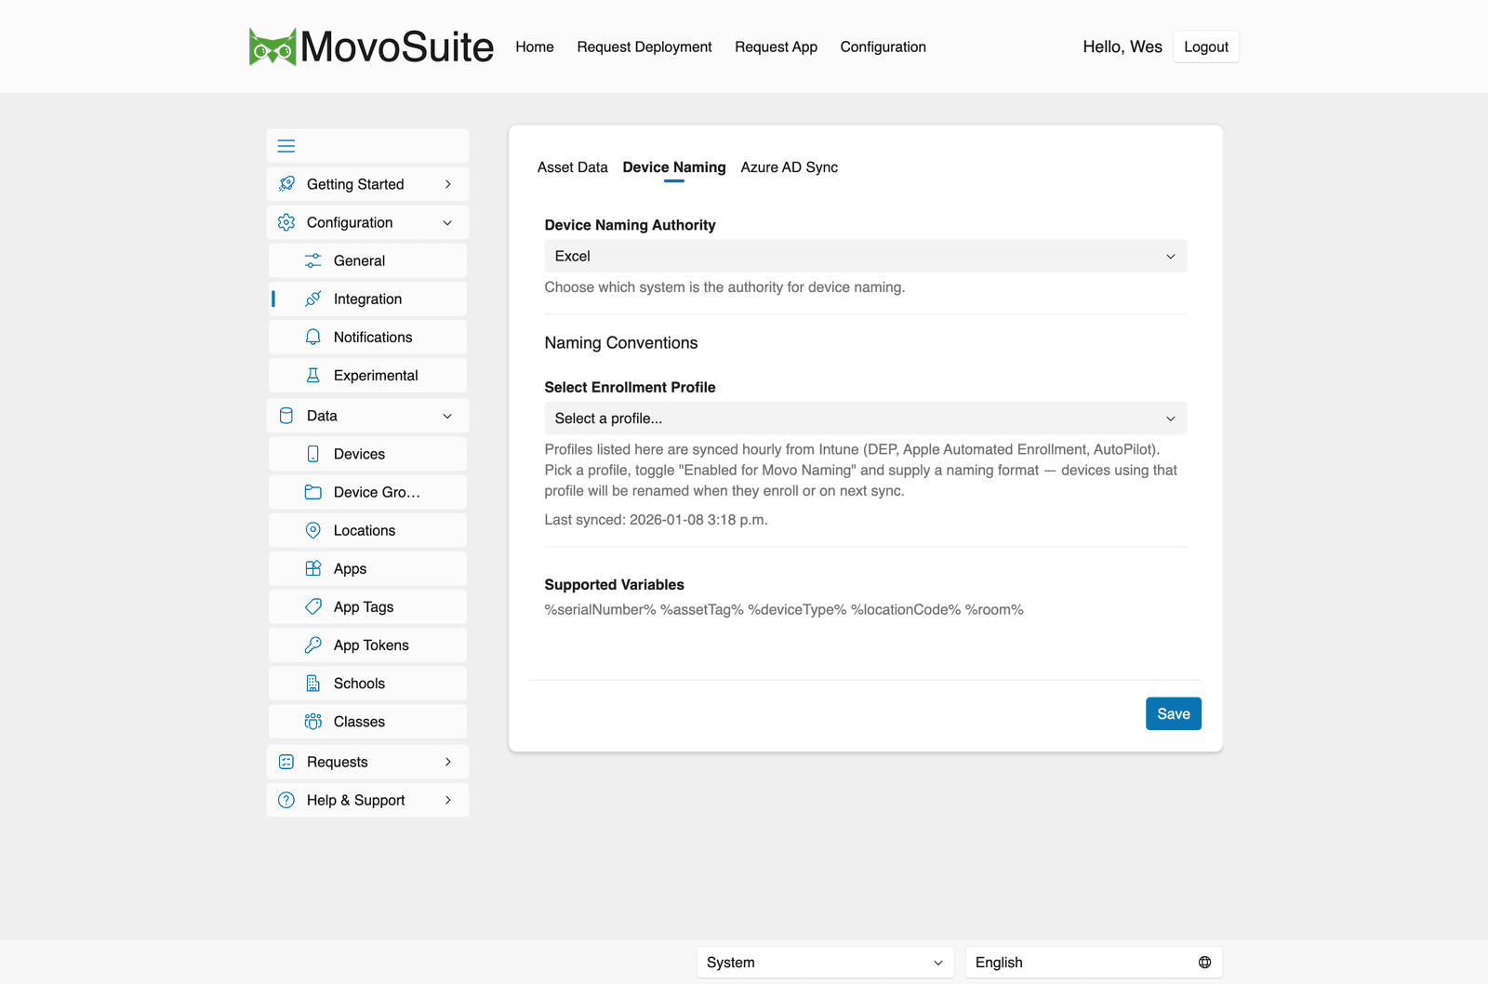The width and height of the screenshot is (1488, 984).
Task: Open Device Groups folder icon
Action: point(313,492)
